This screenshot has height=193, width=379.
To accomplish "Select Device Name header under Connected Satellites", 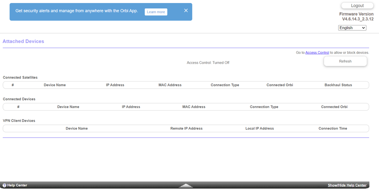I will pos(55,85).
